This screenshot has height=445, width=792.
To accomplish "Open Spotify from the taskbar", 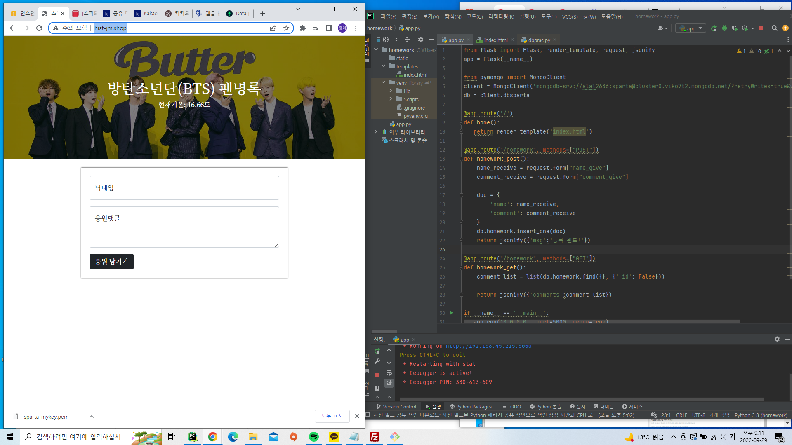I will coord(314,437).
